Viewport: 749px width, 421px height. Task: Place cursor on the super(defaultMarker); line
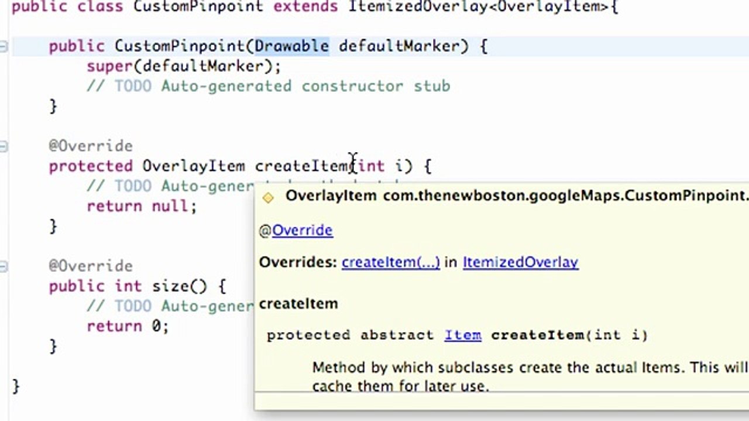coord(184,66)
